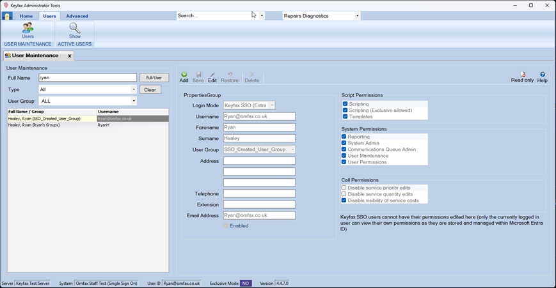Click the Full/User button
The height and width of the screenshot is (288, 556).
click(x=154, y=78)
